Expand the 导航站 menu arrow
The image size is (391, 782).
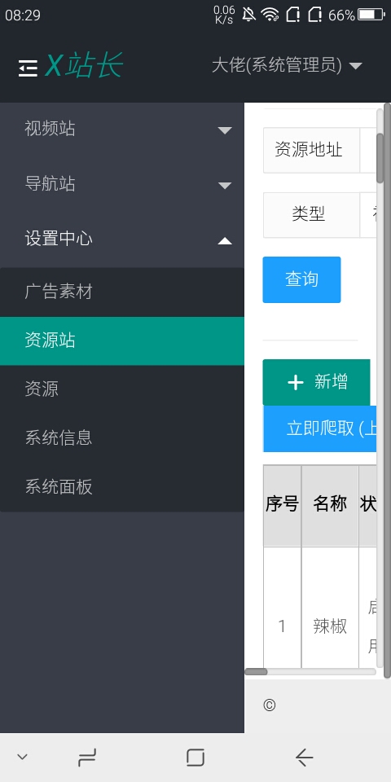[x=225, y=186]
